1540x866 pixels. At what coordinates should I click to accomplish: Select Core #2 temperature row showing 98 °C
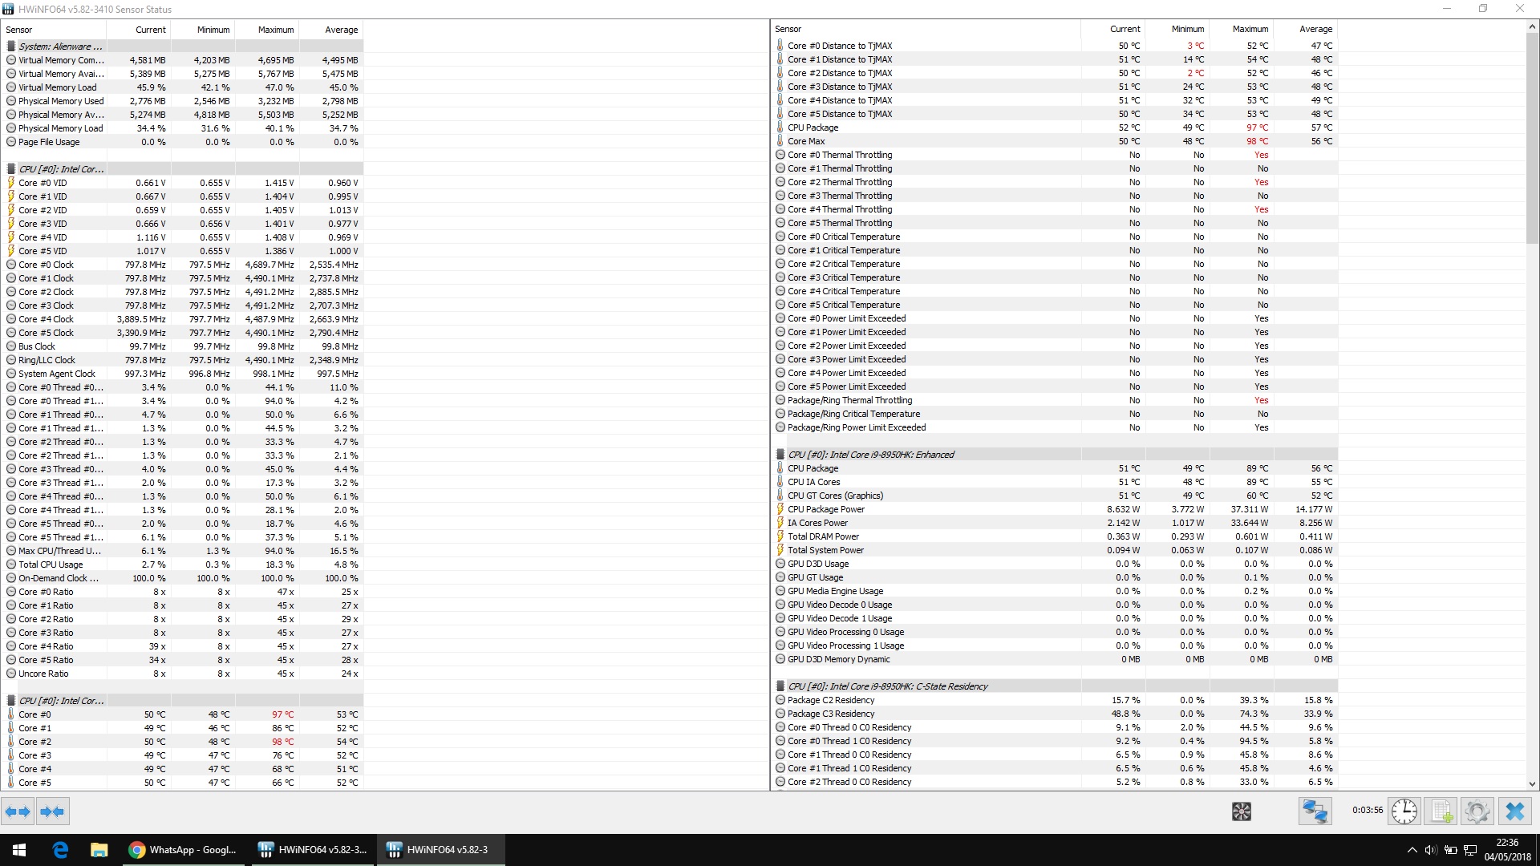pos(183,742)
